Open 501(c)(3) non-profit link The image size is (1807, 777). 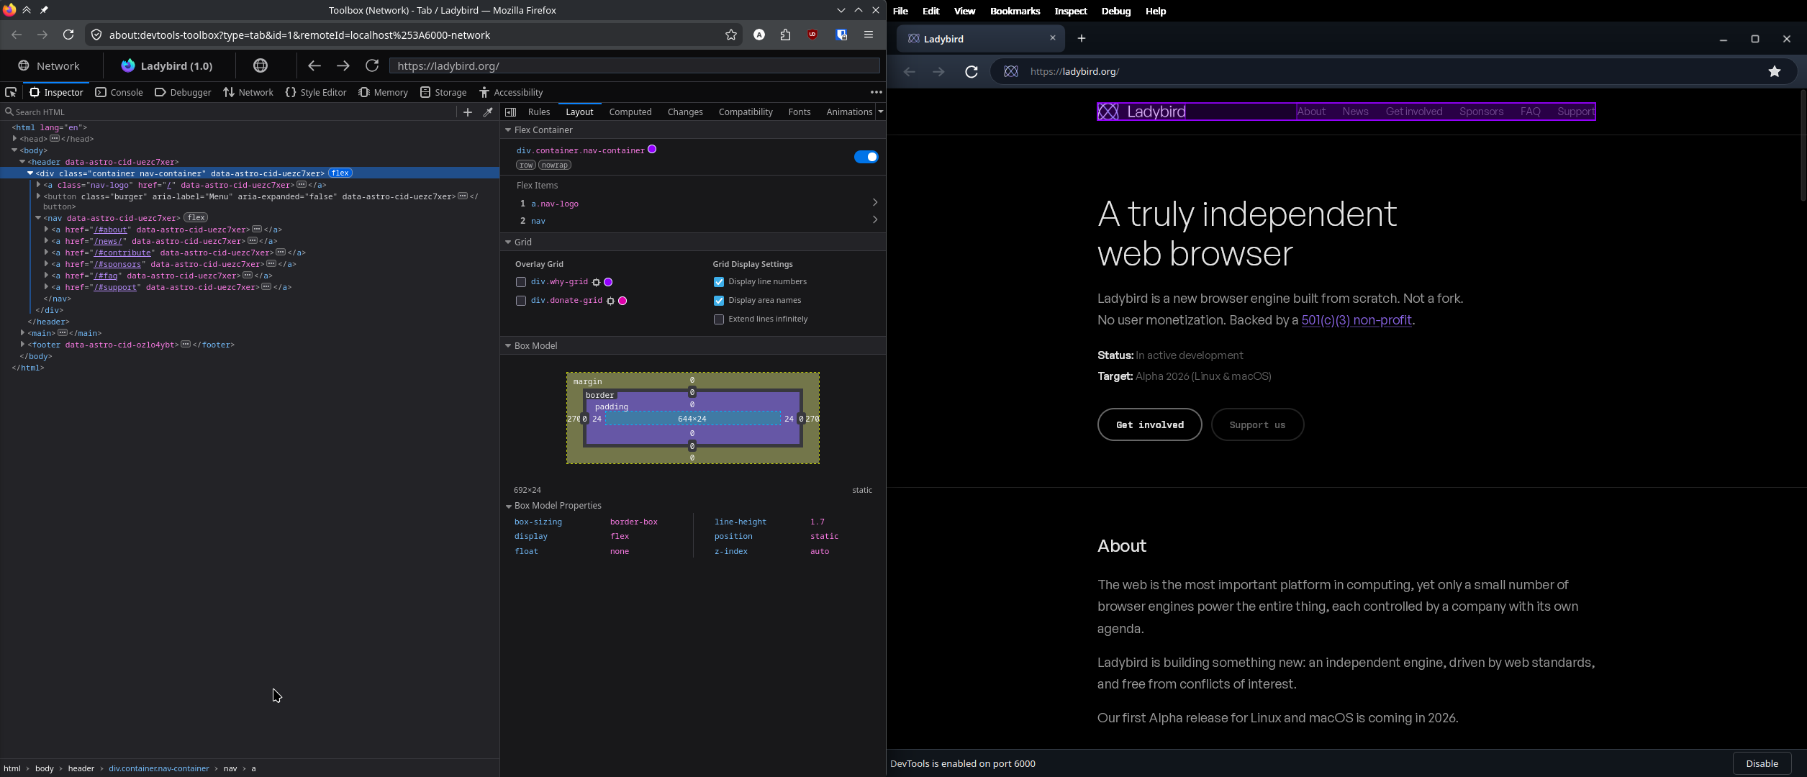coord(1357,320)
